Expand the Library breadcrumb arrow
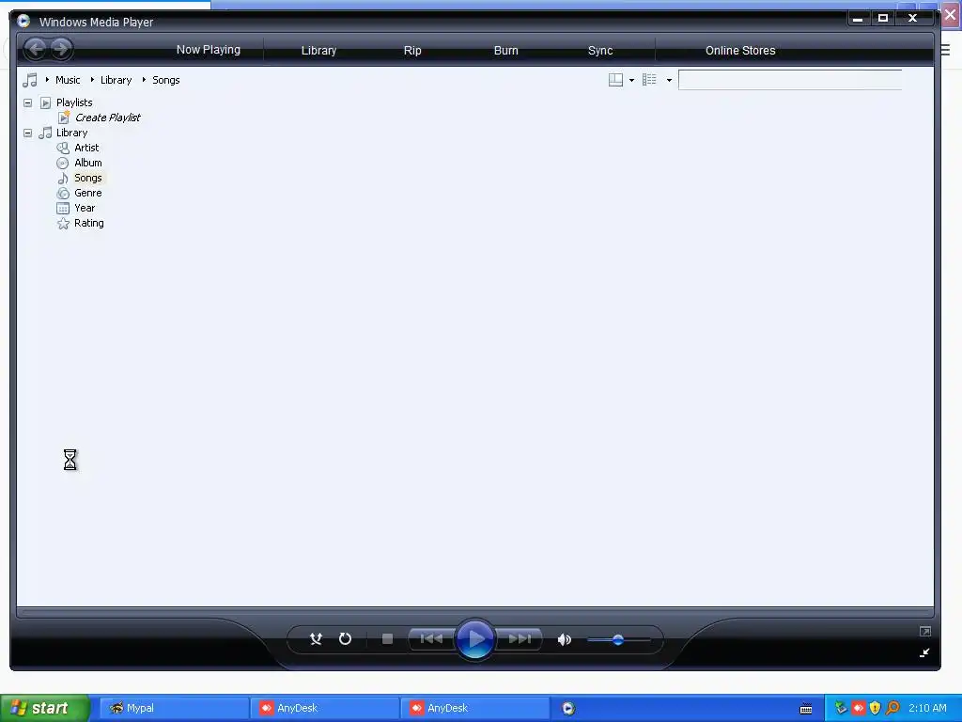Viewport: 962px width, 722px height. click(92, 79)
